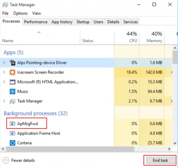The height and width of the screenshot is (168, 178).
Task: Select the Application Frame Host row
Action: click(86, 133)
